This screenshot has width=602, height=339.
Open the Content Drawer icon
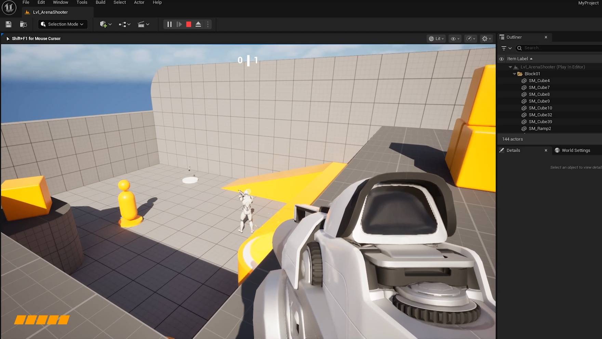coord(23,24)
